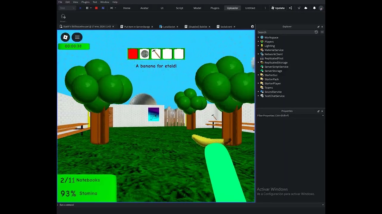Select the coin item slot in the inventory
Screen dimensions: 382x214
pyautogui.click(x=144, y=54)
